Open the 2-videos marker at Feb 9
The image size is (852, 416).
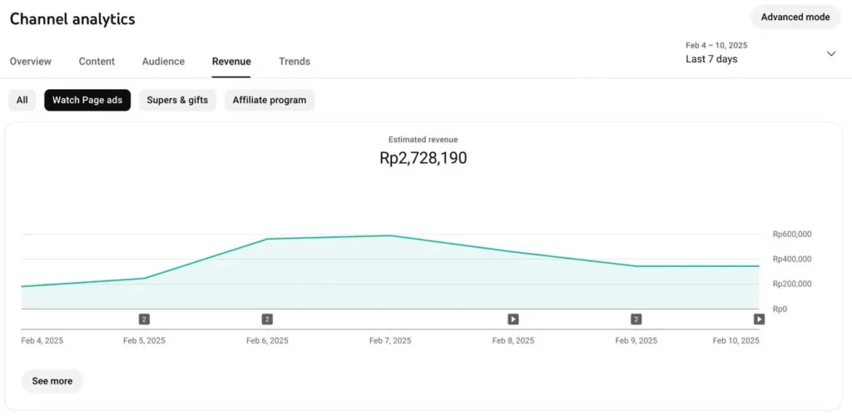(x=637, y=319)
